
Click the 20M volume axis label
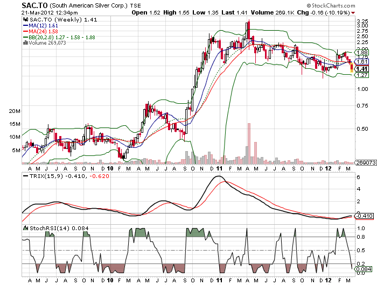(15, 111)
